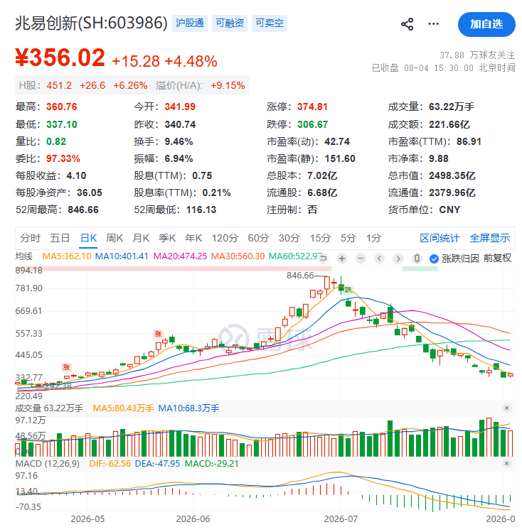This screenshot has width=522, height=532.
Task: Click the 37.88 万球友关注 follower count
Action: [x=476, y=55]
